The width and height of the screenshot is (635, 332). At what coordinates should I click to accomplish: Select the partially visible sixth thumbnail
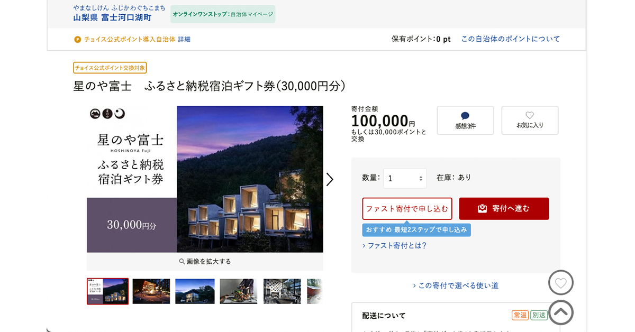[314, 291]
